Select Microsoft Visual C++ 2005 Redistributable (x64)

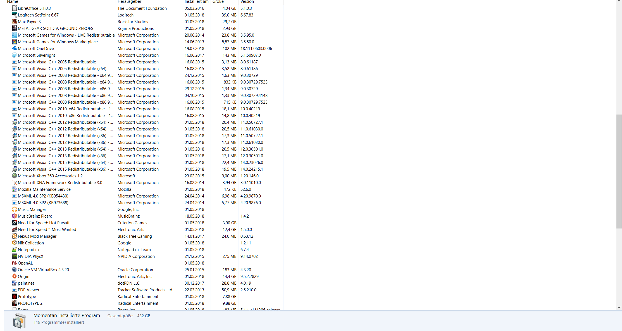62,68
